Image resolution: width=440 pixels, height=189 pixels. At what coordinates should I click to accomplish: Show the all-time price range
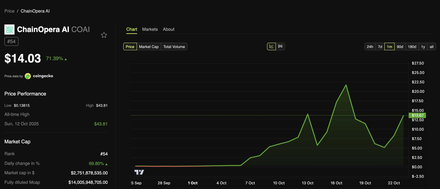click(432, 47)
